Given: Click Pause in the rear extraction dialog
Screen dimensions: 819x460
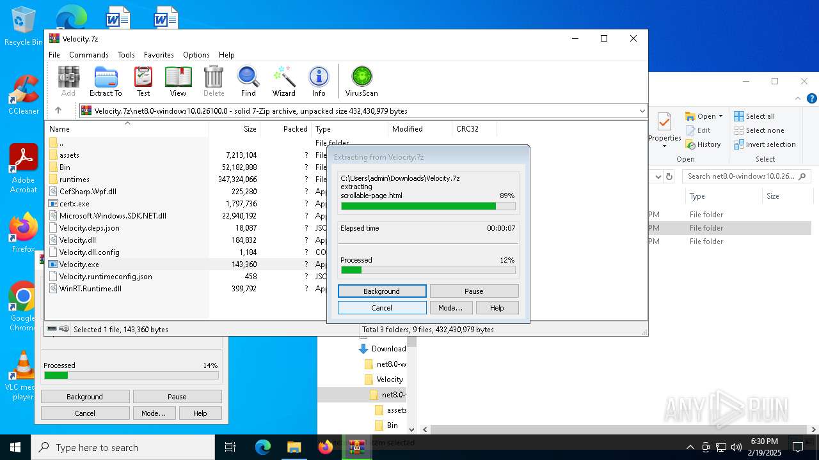Looking at the screenshot, I should [177, 397].
